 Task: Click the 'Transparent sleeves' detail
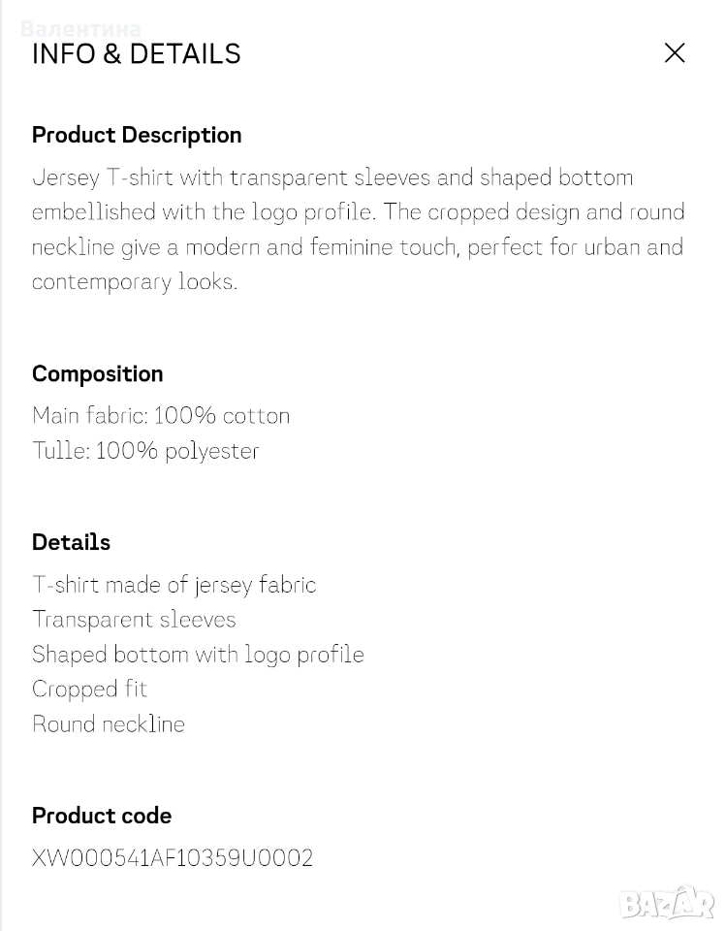(134, 620)
